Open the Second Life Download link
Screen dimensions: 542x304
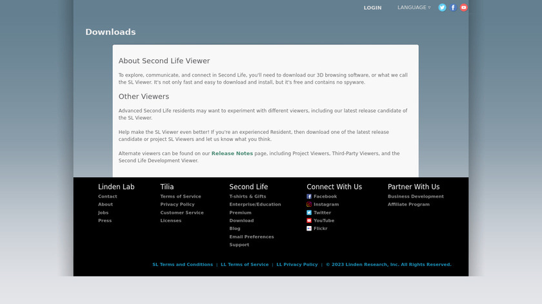click(x=241, y=220)
